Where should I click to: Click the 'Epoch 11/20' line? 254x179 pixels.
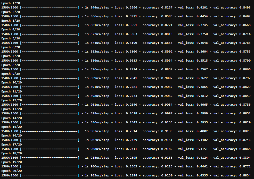[12, 91]
